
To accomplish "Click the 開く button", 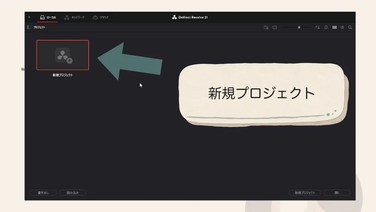I will tap(337, 192).
